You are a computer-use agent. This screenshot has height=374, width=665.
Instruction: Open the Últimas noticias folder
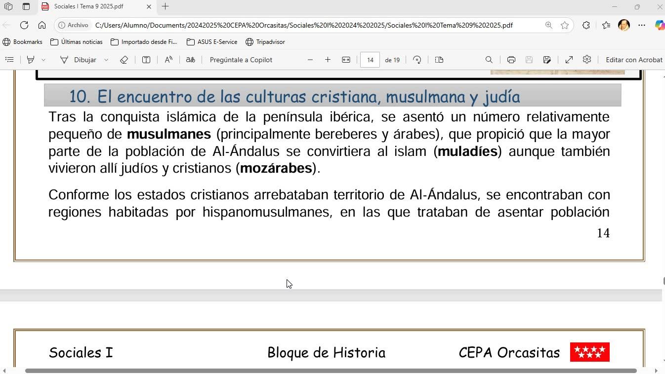[77, 42]
